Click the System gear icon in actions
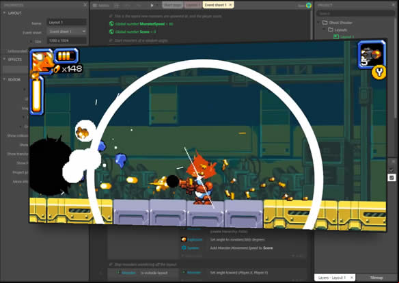399x283 pixels. pos(184,247)
